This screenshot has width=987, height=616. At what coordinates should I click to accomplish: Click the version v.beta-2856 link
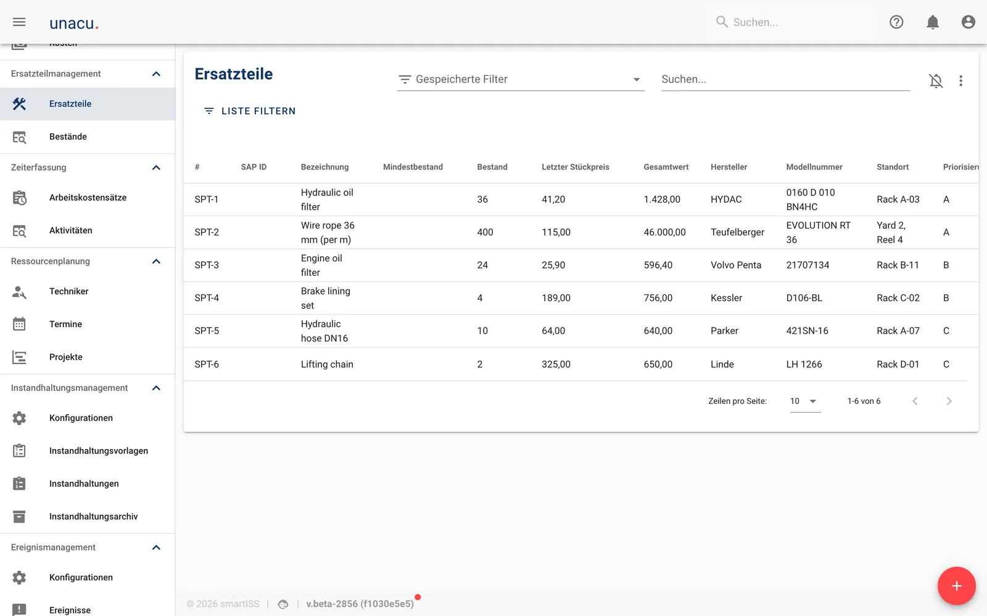(360, 604)
